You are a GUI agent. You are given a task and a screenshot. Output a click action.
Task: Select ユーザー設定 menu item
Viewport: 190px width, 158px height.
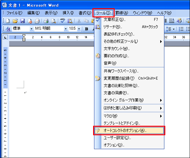point(129,138)
